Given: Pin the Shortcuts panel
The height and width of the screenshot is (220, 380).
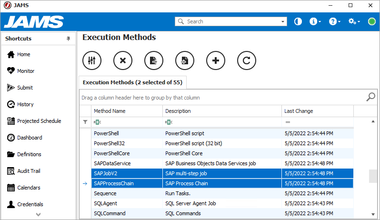Looking at the screenshot, I should (69, 39).
